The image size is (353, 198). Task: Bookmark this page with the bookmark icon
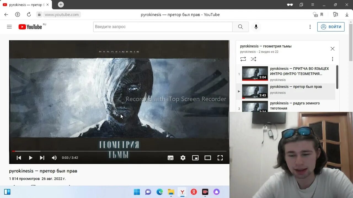pos(322,15)
